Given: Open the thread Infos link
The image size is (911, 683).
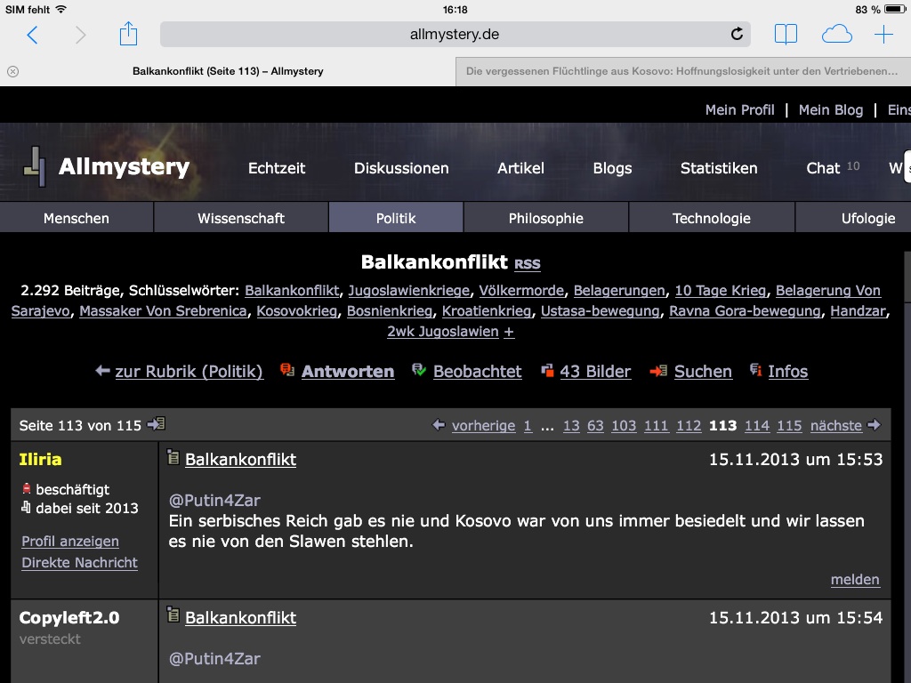Looking at the screenshot, I should coord(787,371).
